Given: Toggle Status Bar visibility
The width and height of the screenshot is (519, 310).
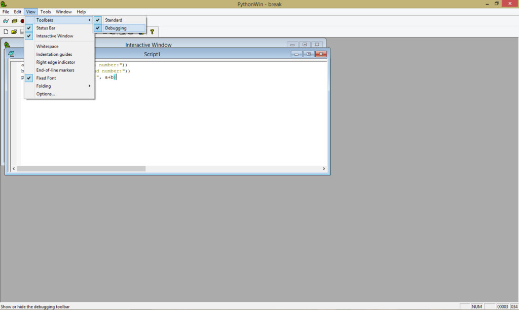Looking at the screenshot, I should [60, 28].
